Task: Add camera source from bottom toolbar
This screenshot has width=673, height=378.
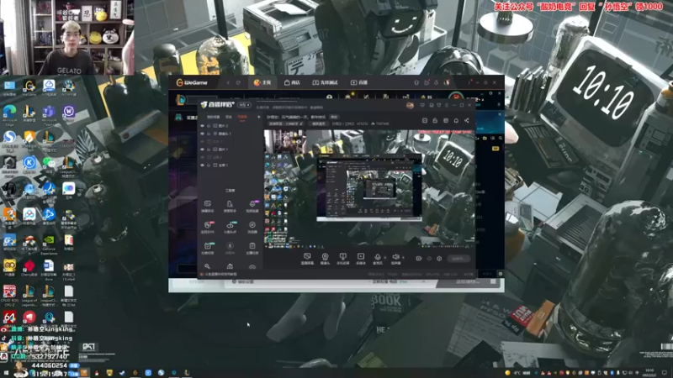Action: pos(325,259)
